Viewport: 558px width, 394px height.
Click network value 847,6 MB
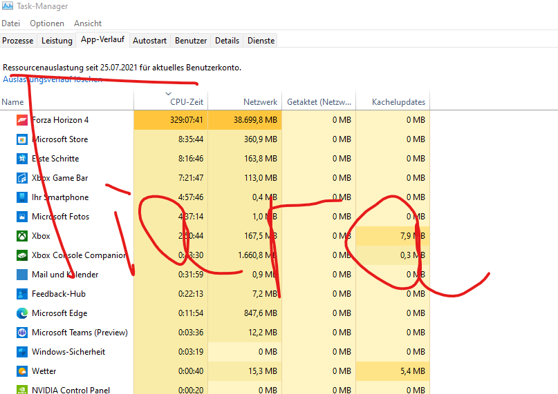(261, 313)
